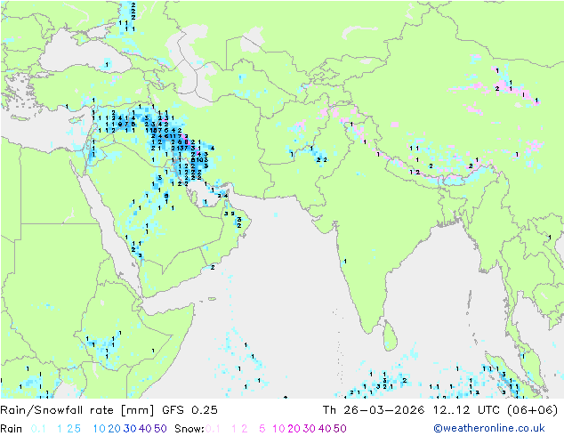
Task: Click the date "Th 26-03-2026"
Action: coord(374,410)
